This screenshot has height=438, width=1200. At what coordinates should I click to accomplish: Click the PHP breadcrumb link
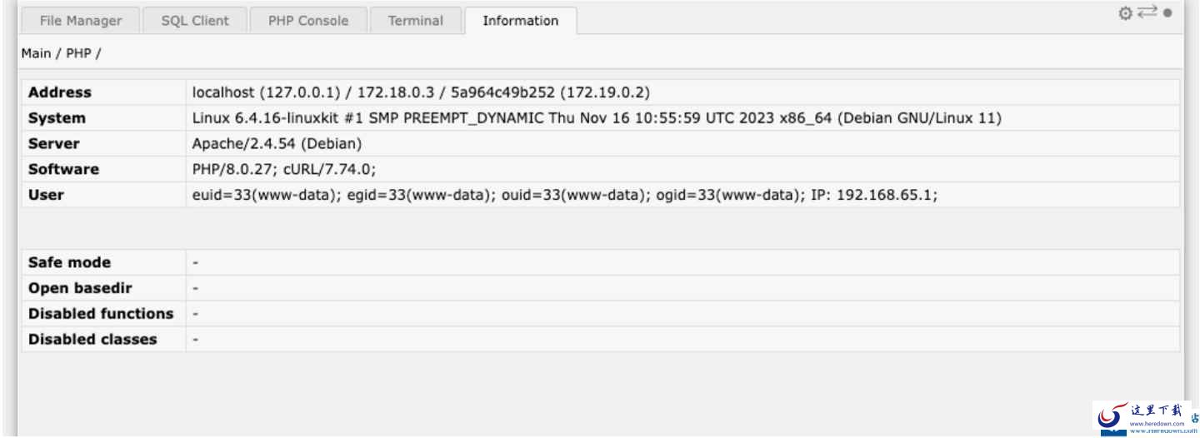pyautogui.click(x=78, y=53)
